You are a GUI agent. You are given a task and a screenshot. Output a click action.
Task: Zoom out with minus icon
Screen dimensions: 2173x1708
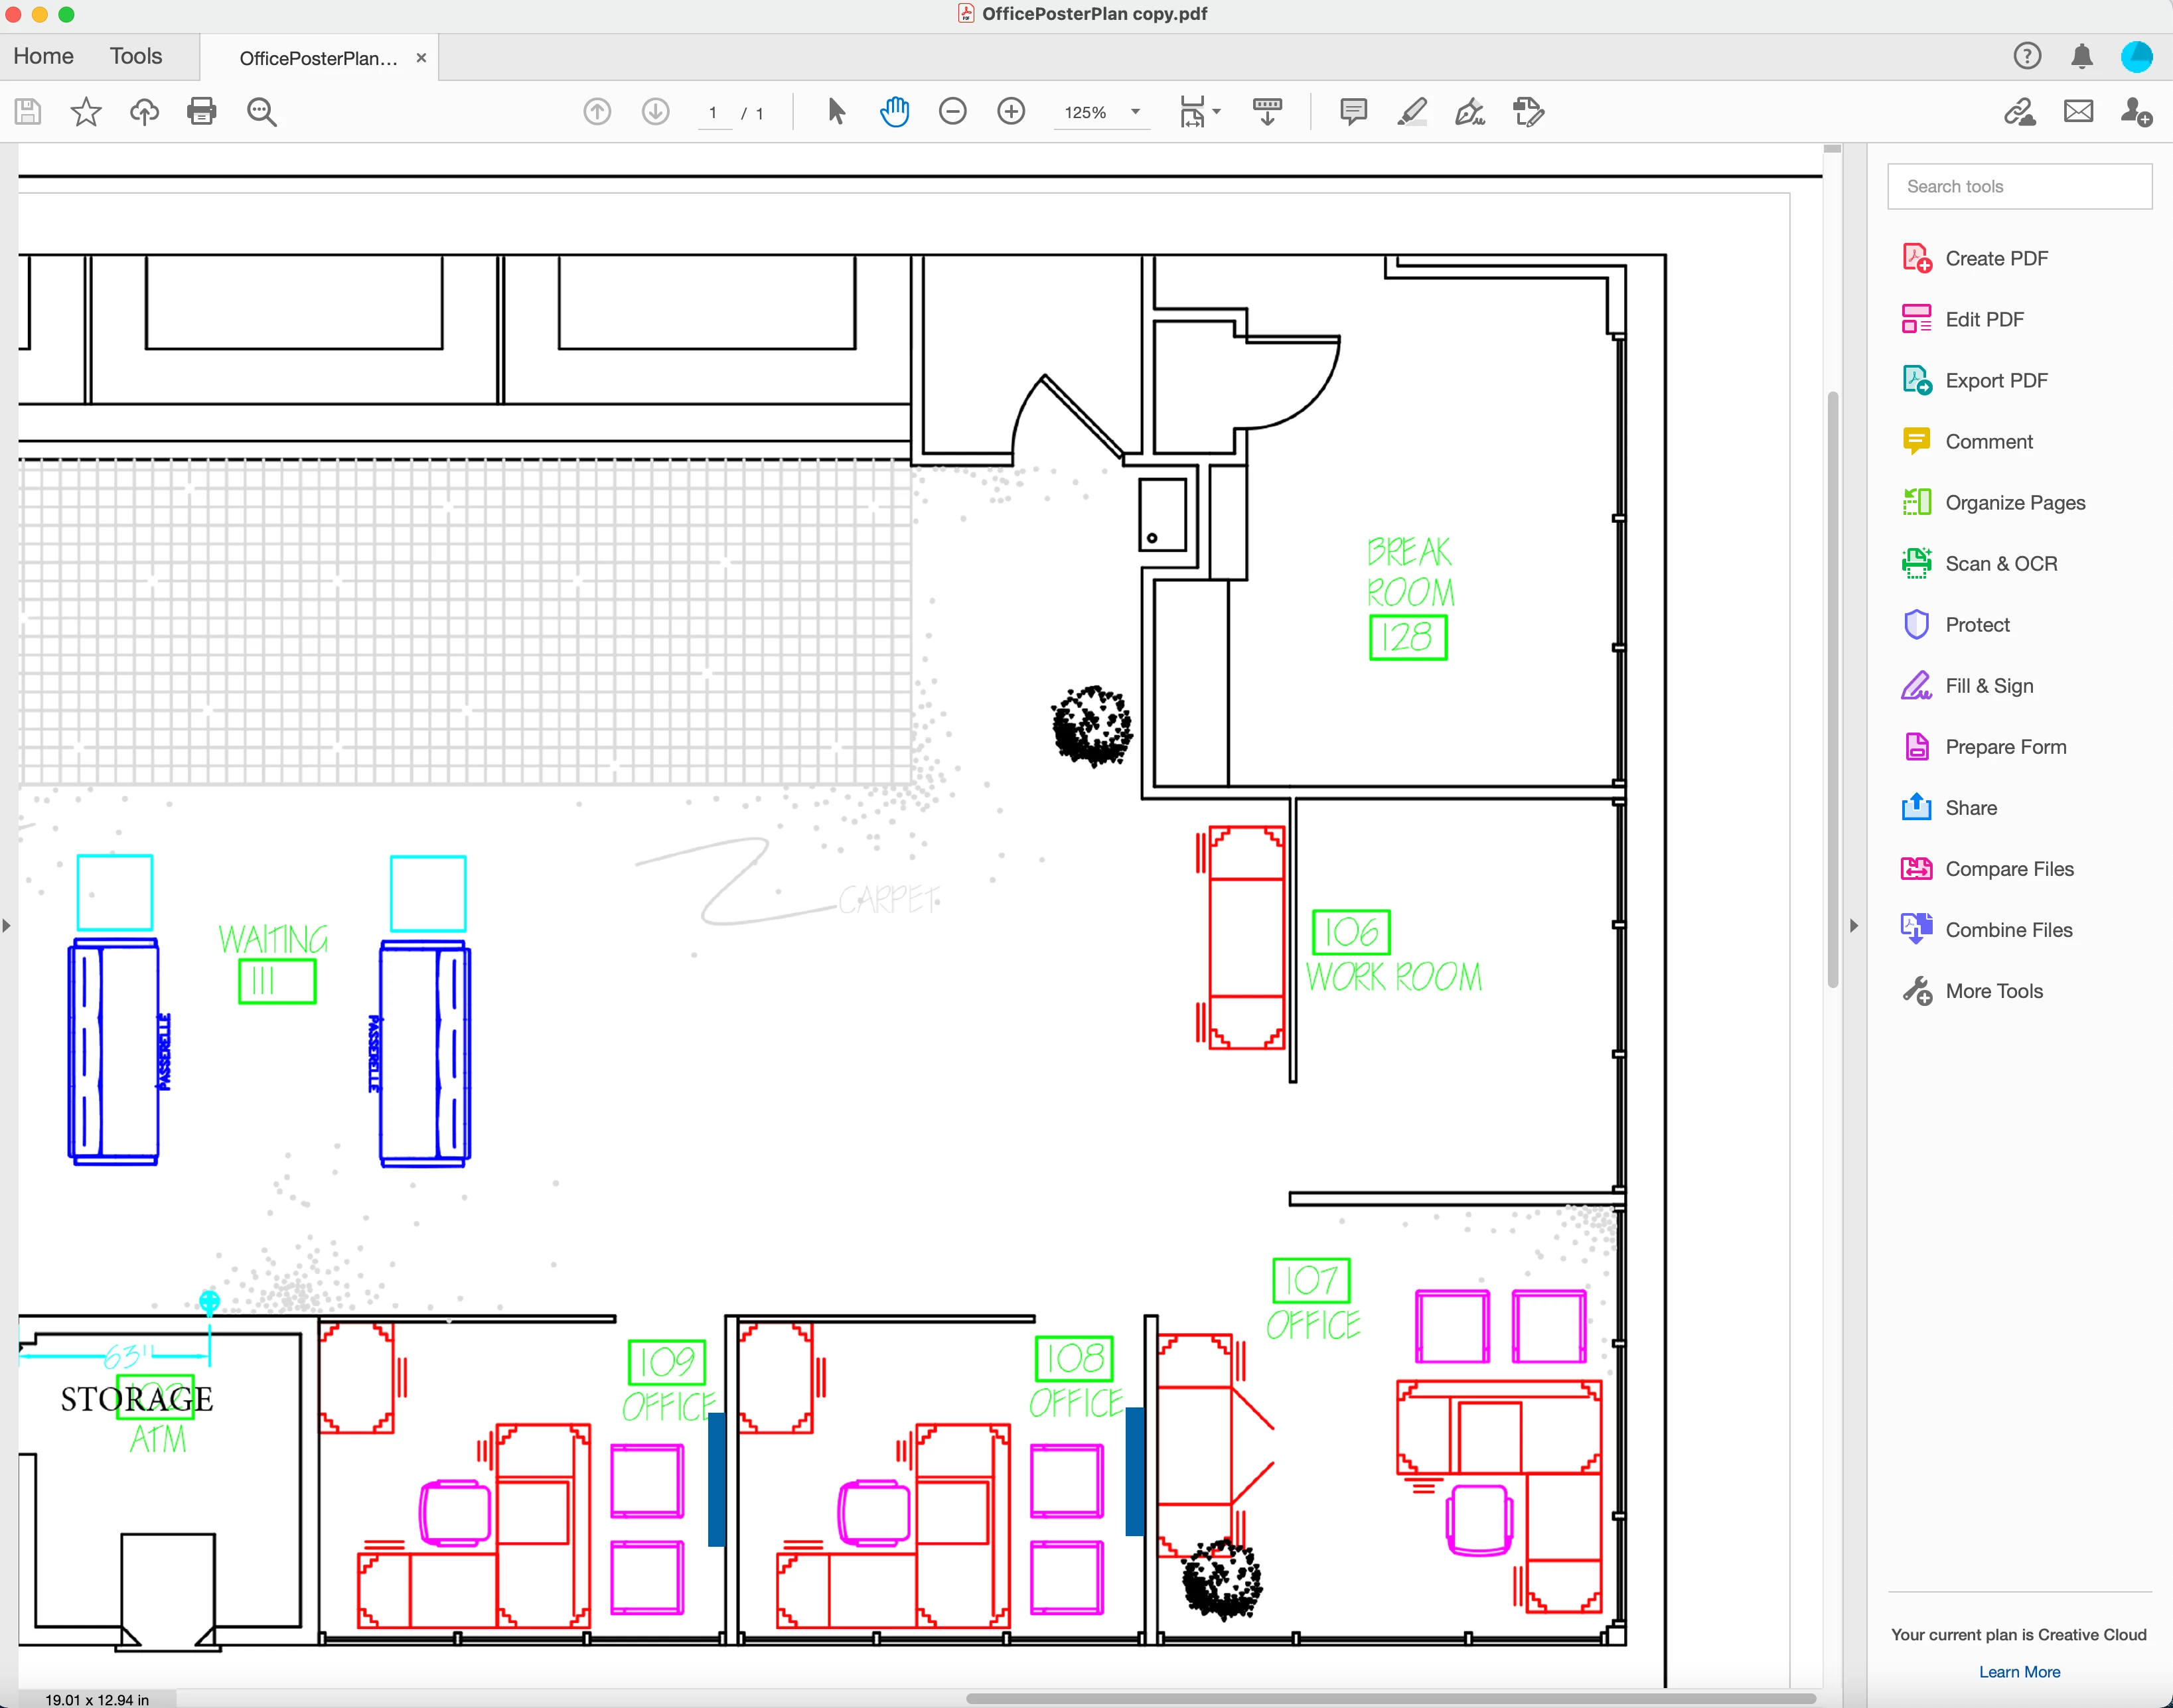(x=952, y=112)
